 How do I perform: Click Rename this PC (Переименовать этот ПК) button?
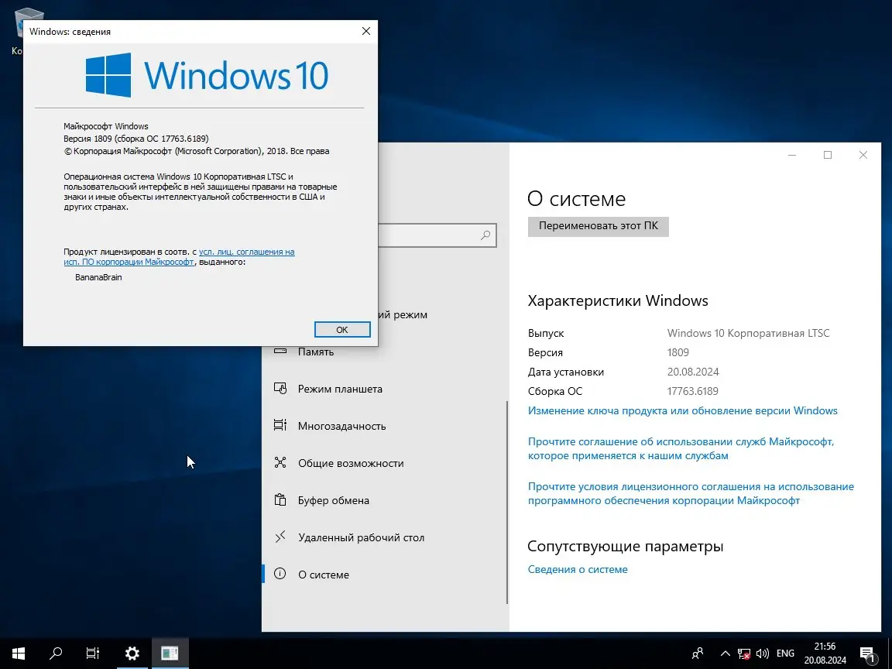pos(598,226)
